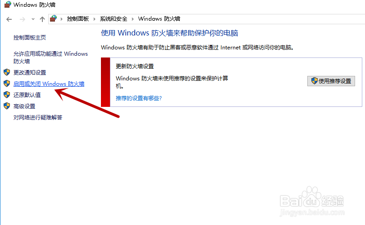Open 还原默认值 link
The width and height of the screenshot is (365, 225).
click(27, 95)
